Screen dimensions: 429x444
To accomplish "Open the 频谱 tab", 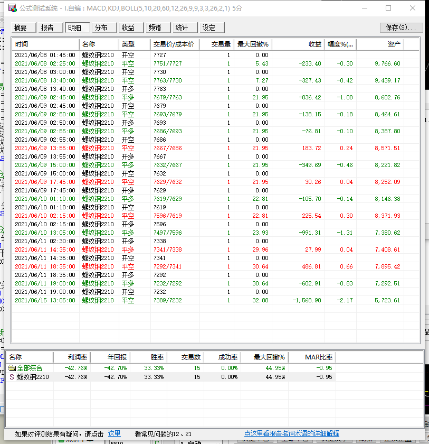I will coord(158,27).
